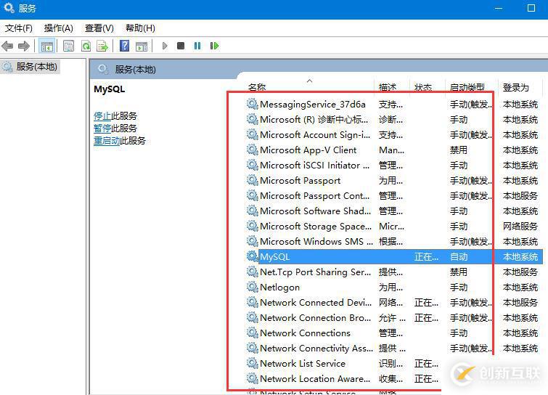Select the Network Connection Bro... row
Image resolution: width=548 pixels, height=395 pixels.
(394, 318)
